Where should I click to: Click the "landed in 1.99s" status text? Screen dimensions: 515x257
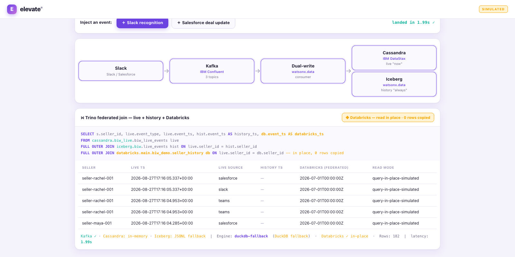pyautogui.click(x=413, y=22)
